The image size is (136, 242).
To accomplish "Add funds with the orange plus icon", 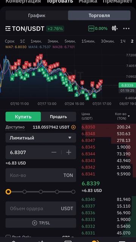I will pos(74,127).
